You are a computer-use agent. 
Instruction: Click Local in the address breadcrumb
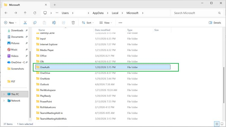(115, 13)
